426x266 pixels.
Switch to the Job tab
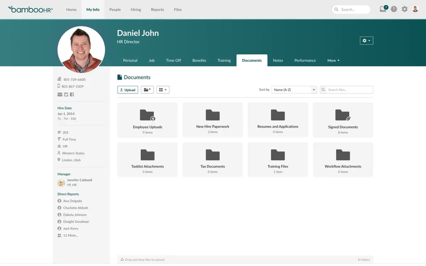pos(152,61)
